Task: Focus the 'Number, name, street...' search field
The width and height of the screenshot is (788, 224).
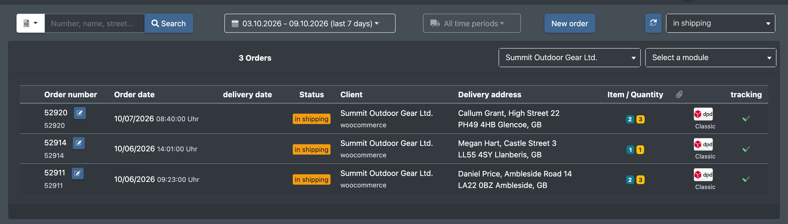Action: (x=94, y=23)
